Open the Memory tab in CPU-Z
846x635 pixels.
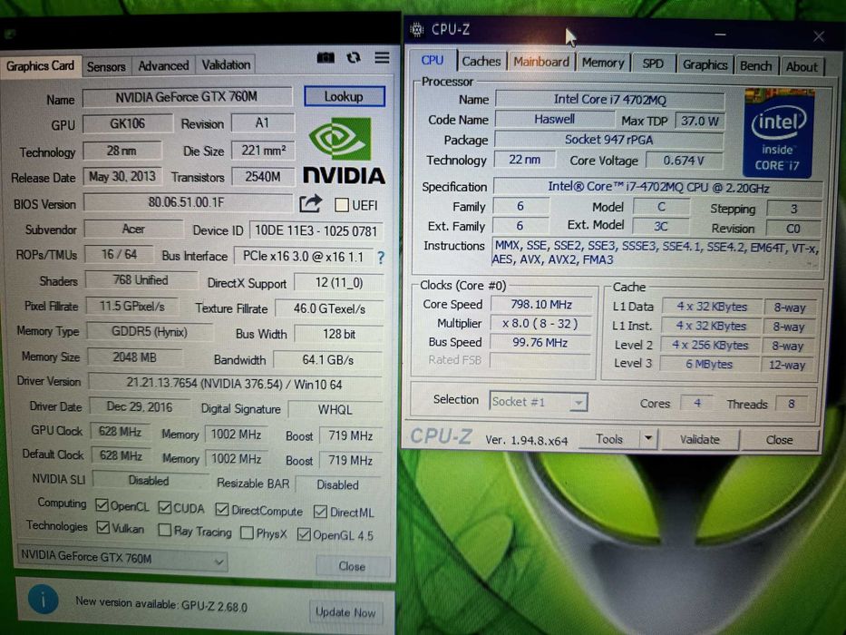[x=603, y=63]
